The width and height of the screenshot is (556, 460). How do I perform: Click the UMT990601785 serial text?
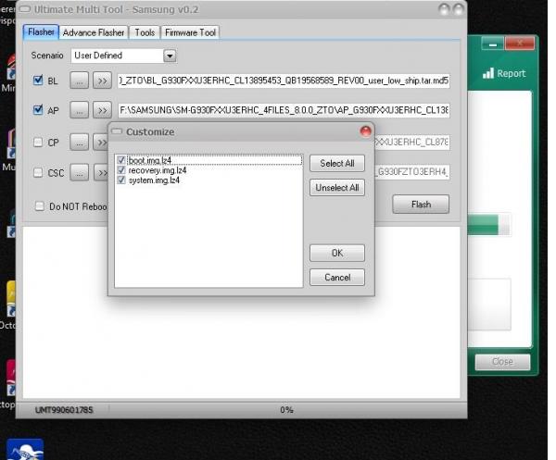64,410
